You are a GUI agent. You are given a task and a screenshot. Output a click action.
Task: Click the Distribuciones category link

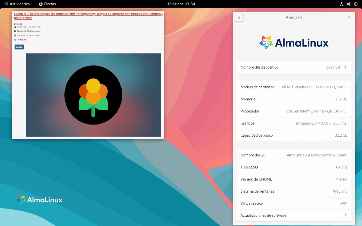[33, 31]
